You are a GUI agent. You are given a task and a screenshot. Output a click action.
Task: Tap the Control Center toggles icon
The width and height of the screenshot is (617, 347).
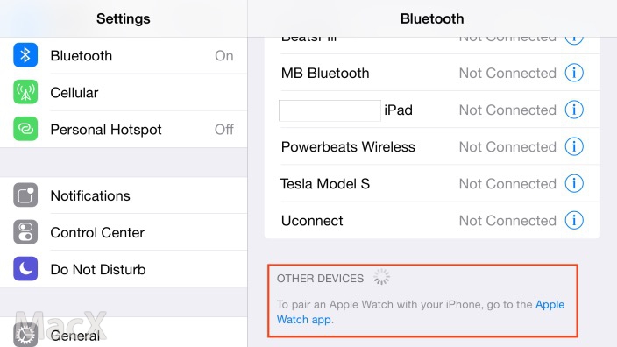(x=25, y=232)
